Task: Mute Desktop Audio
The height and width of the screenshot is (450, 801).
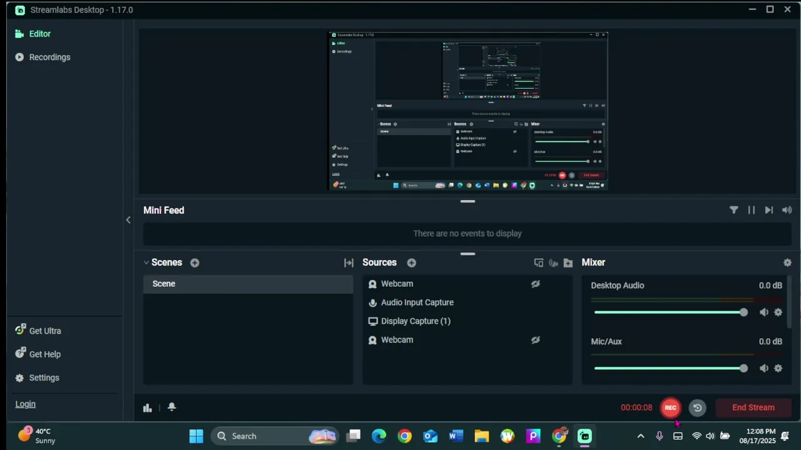Action: [763, 312]
